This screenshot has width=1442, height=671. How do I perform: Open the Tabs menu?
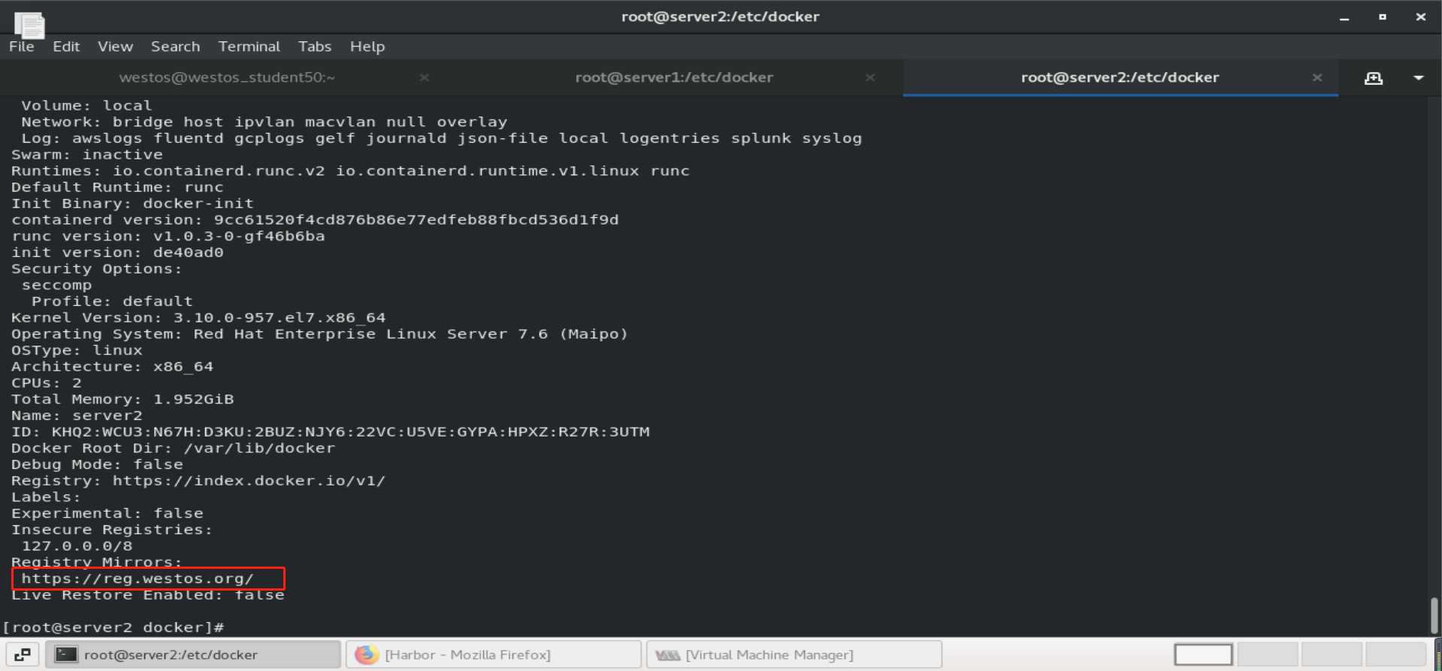[314, 47]
